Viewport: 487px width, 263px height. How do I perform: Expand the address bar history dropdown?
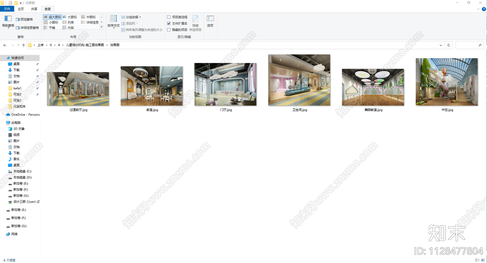click(441, 45)
